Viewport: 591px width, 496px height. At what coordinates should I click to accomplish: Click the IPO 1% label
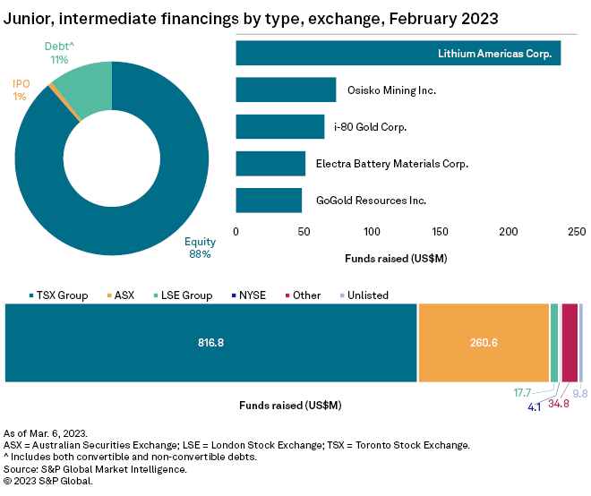tap(21, 90)
